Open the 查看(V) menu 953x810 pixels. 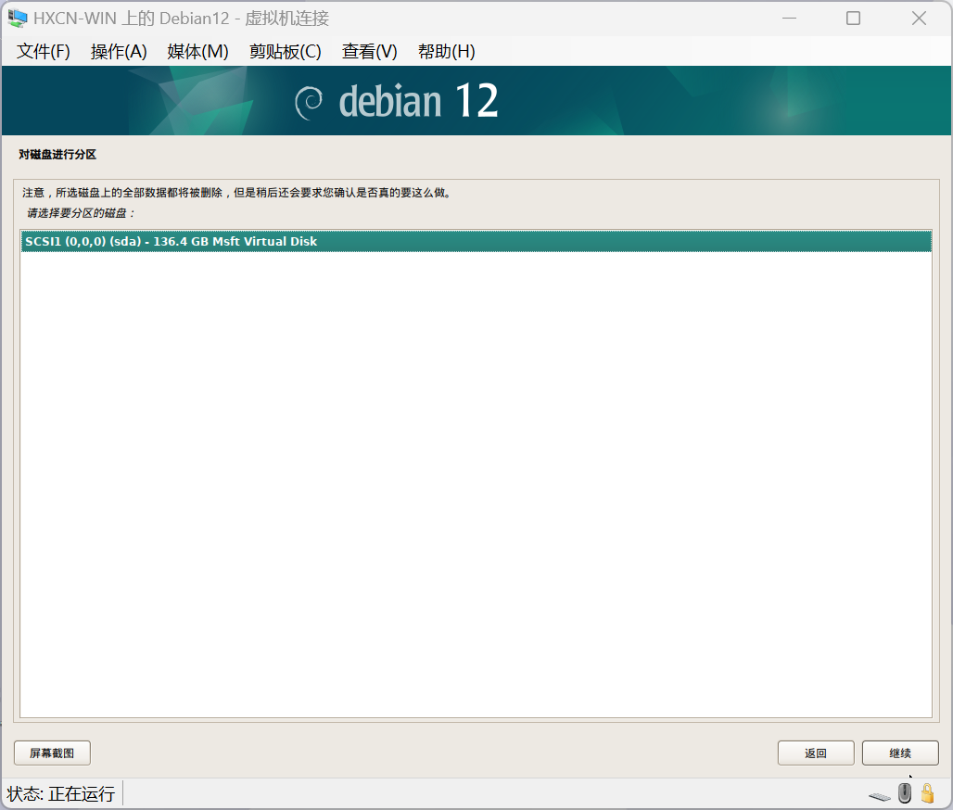[x=370, y=52]
